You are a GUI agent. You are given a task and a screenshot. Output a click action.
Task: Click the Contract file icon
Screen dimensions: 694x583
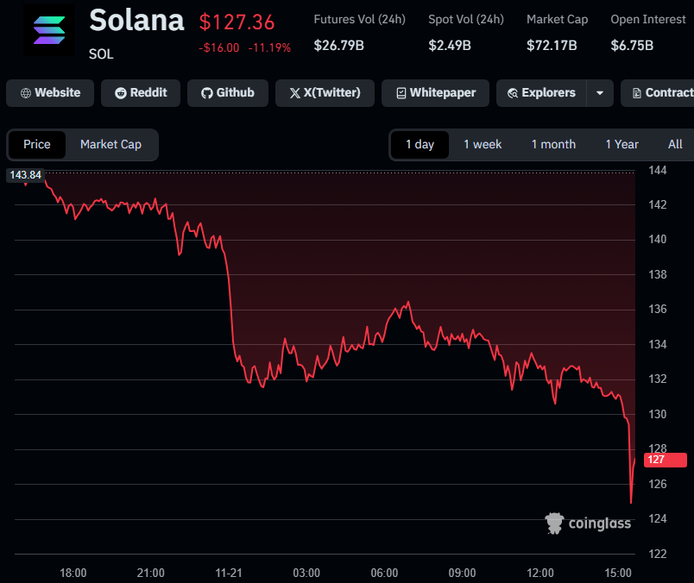[x=637, y=93]
